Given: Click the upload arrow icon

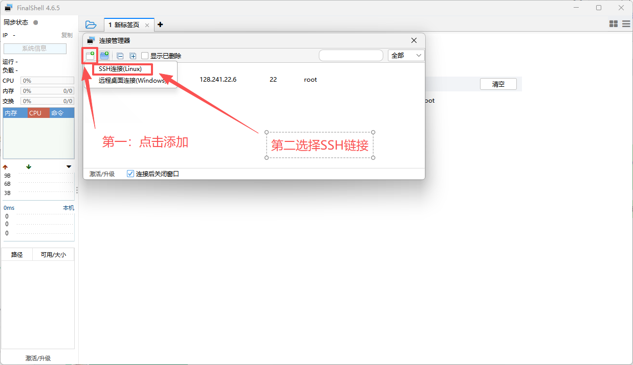Looking at the screenshot, I should pyautogui.click(x=5, y=167).
